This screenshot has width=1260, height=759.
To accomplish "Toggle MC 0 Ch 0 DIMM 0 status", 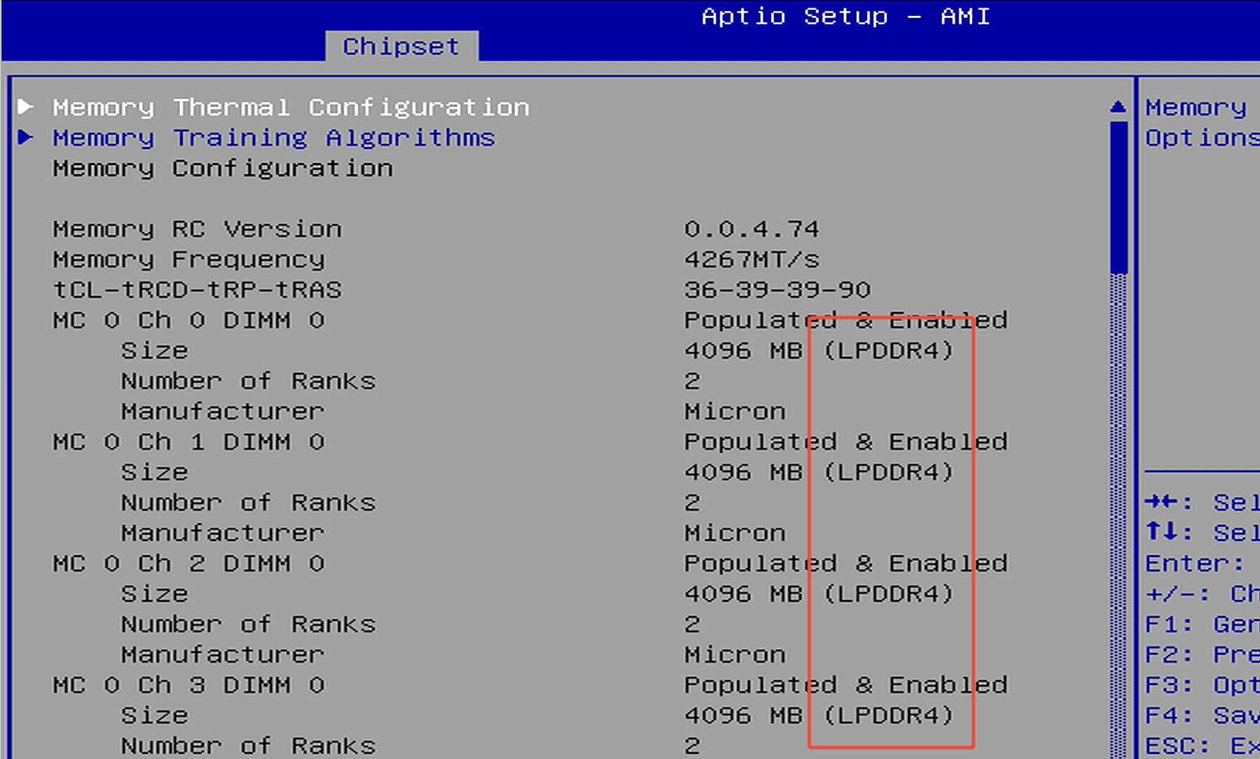I will pos(845,320).
